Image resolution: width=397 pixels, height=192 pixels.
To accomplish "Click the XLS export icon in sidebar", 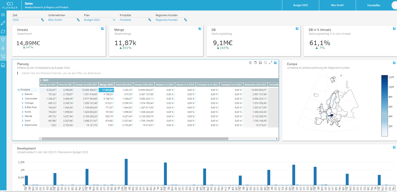I will click(x=3, y=65).
